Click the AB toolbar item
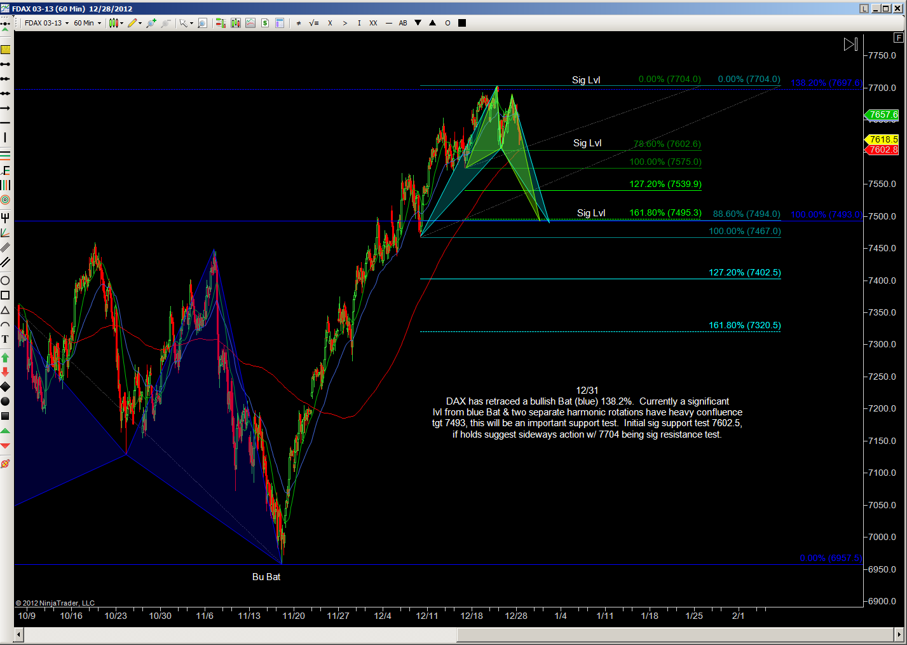The image size is (907, 645). coord(403,23)
